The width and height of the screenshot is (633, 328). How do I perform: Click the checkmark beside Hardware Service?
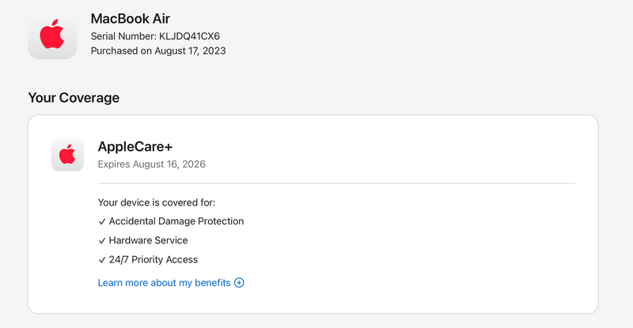[x=102, y=240]
